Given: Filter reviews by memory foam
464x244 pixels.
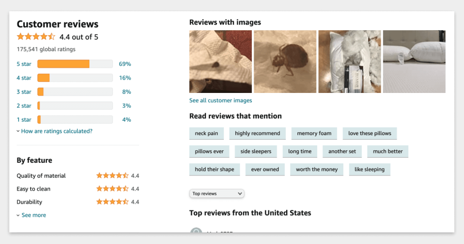Looking at the screenshot, I should [314, 133].
